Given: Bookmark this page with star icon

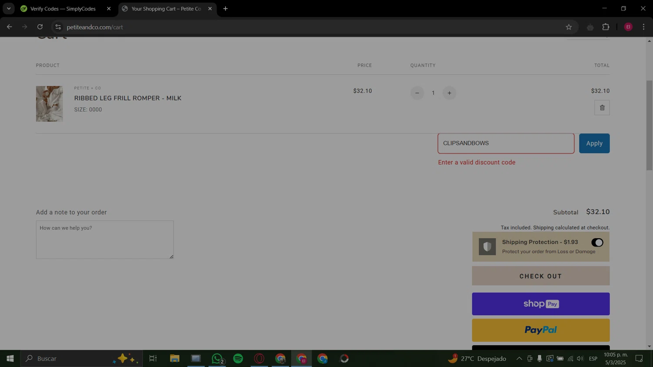Looking at the screenshot, I should pos(569,27).
